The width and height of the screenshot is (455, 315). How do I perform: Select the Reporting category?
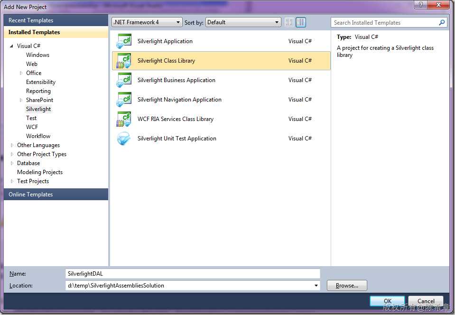coord(38,91)
